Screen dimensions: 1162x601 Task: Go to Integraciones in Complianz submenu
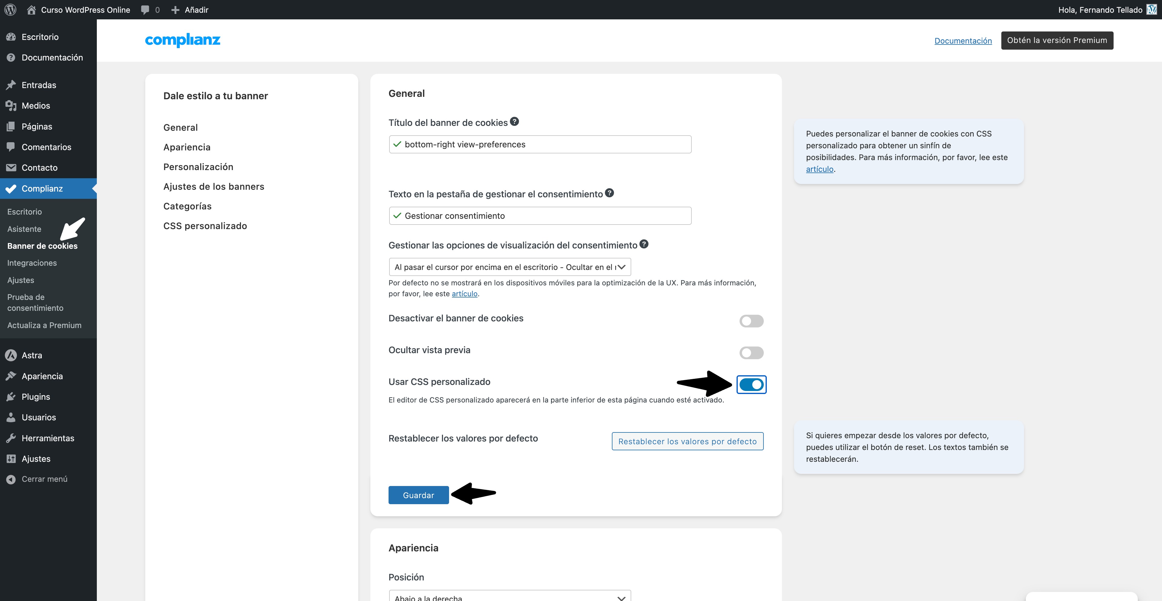[32, 263]
